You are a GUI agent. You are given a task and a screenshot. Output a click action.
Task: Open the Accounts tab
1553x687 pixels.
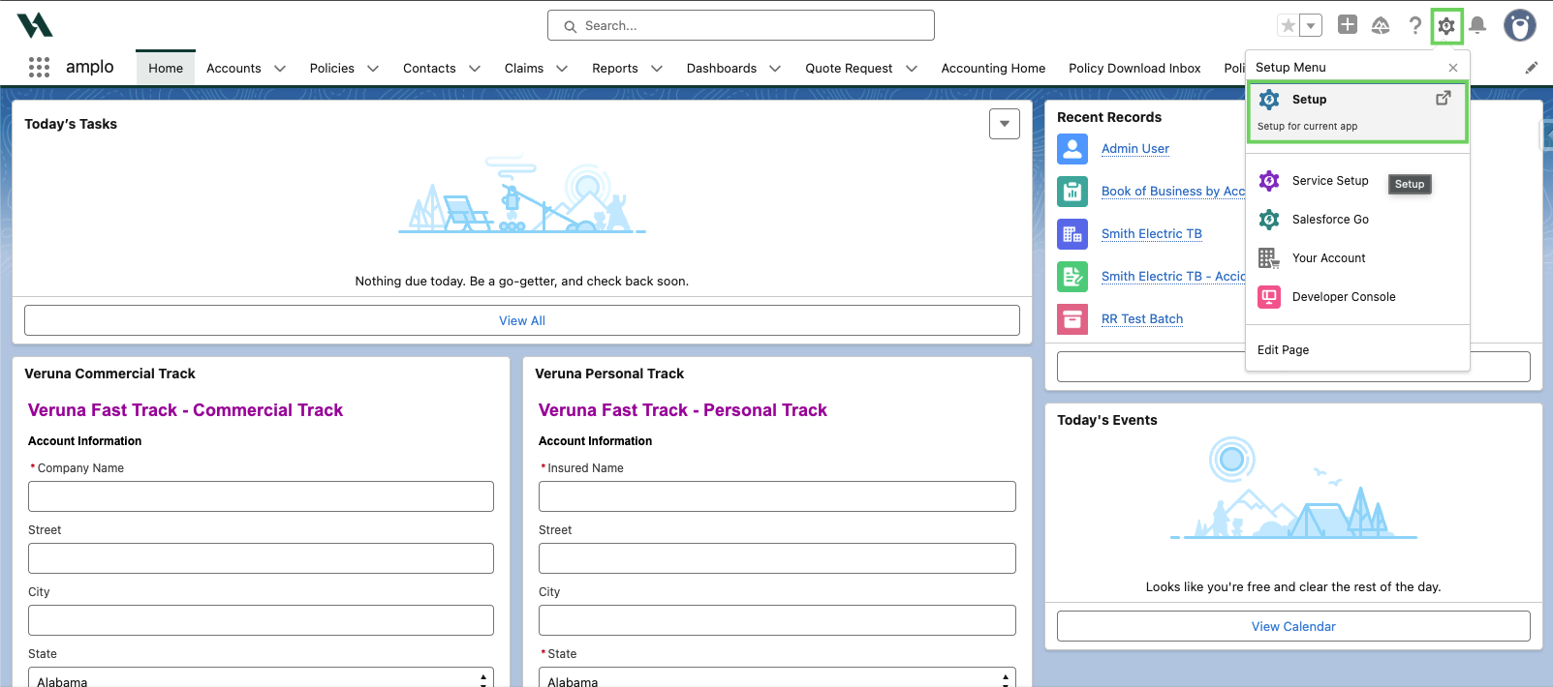coord(233,69)
